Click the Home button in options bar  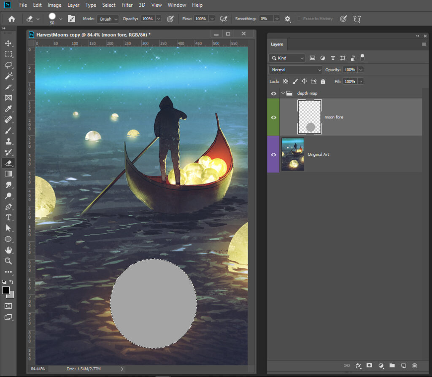12,19
